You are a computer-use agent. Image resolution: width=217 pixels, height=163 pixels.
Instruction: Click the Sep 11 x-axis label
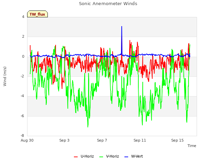[x=140, y=140]
